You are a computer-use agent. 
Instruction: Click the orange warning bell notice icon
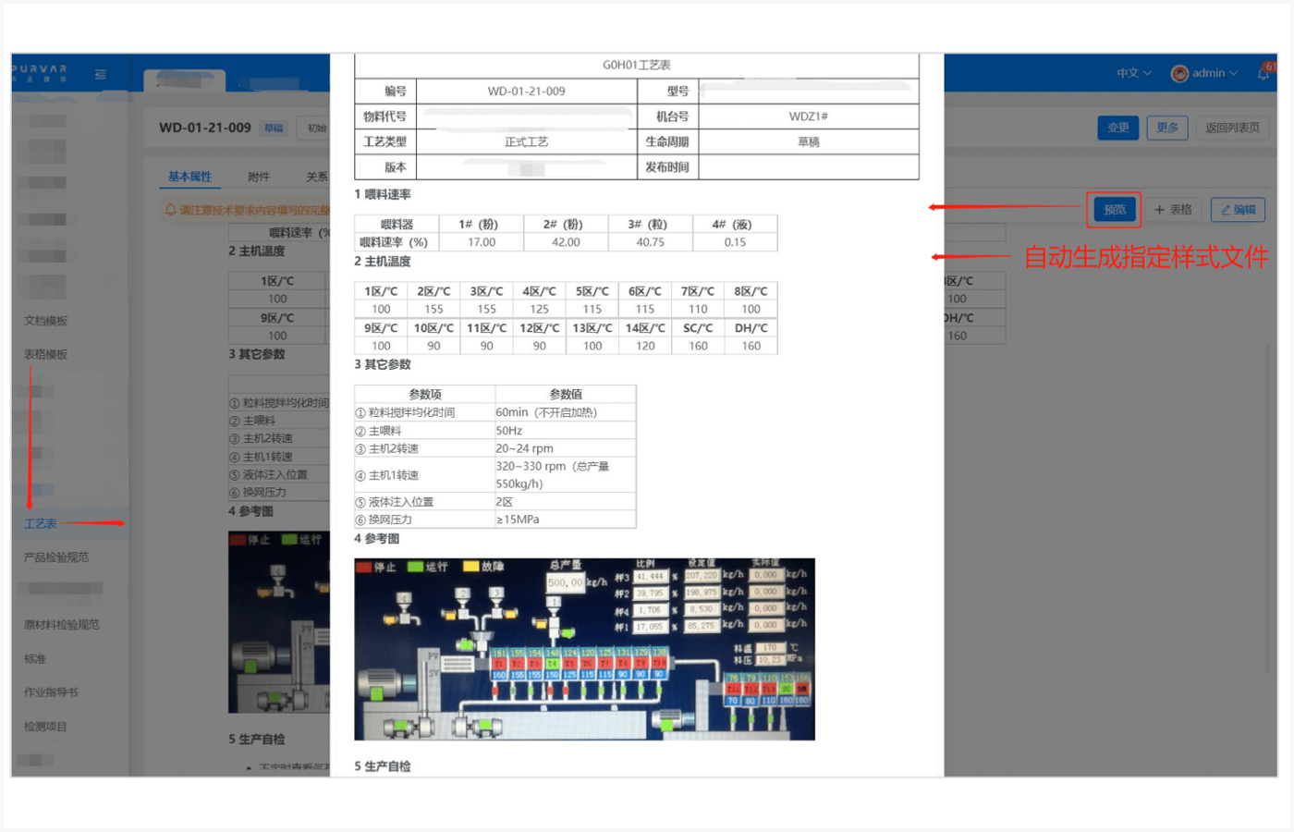(x=171, y=210)
